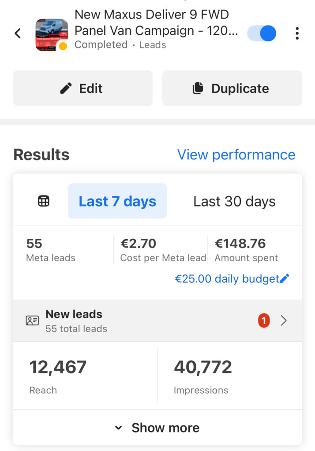Open the custom date range table icon

pyautogui.click(x=44, y=201)
